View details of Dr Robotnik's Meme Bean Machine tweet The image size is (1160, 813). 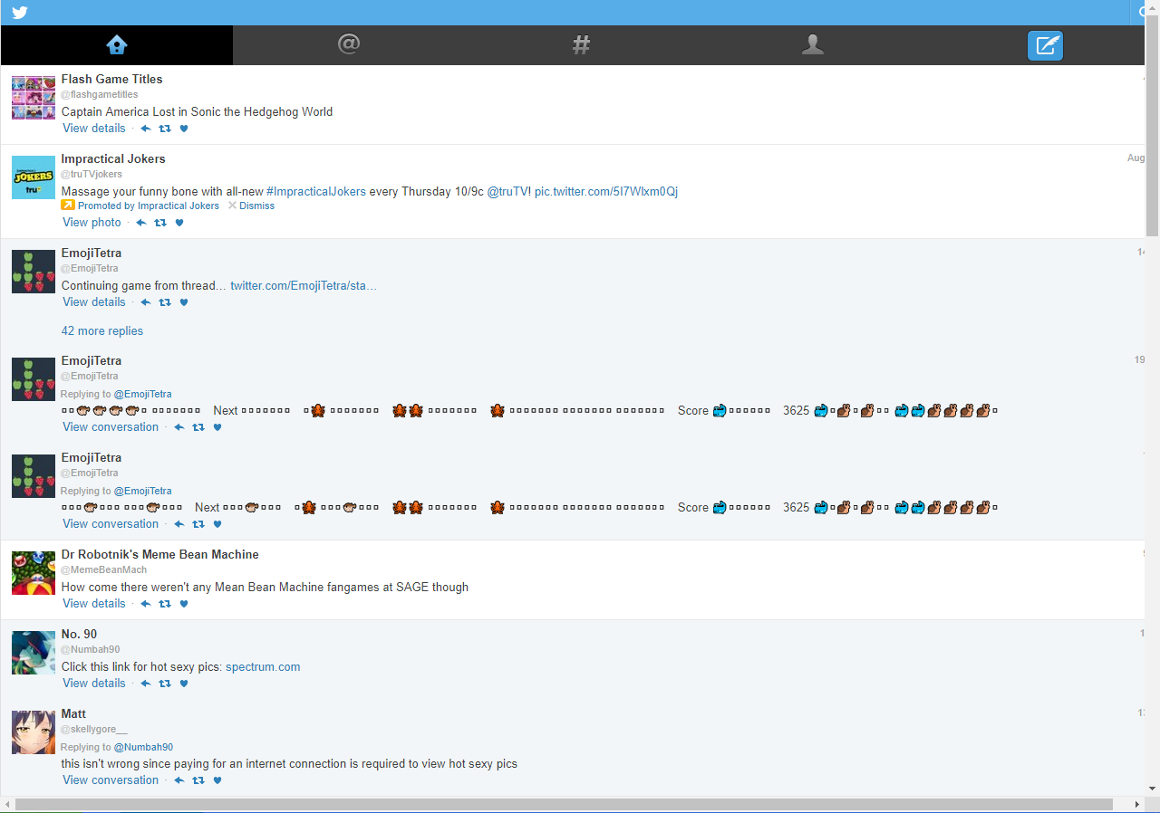pos(94,604)
